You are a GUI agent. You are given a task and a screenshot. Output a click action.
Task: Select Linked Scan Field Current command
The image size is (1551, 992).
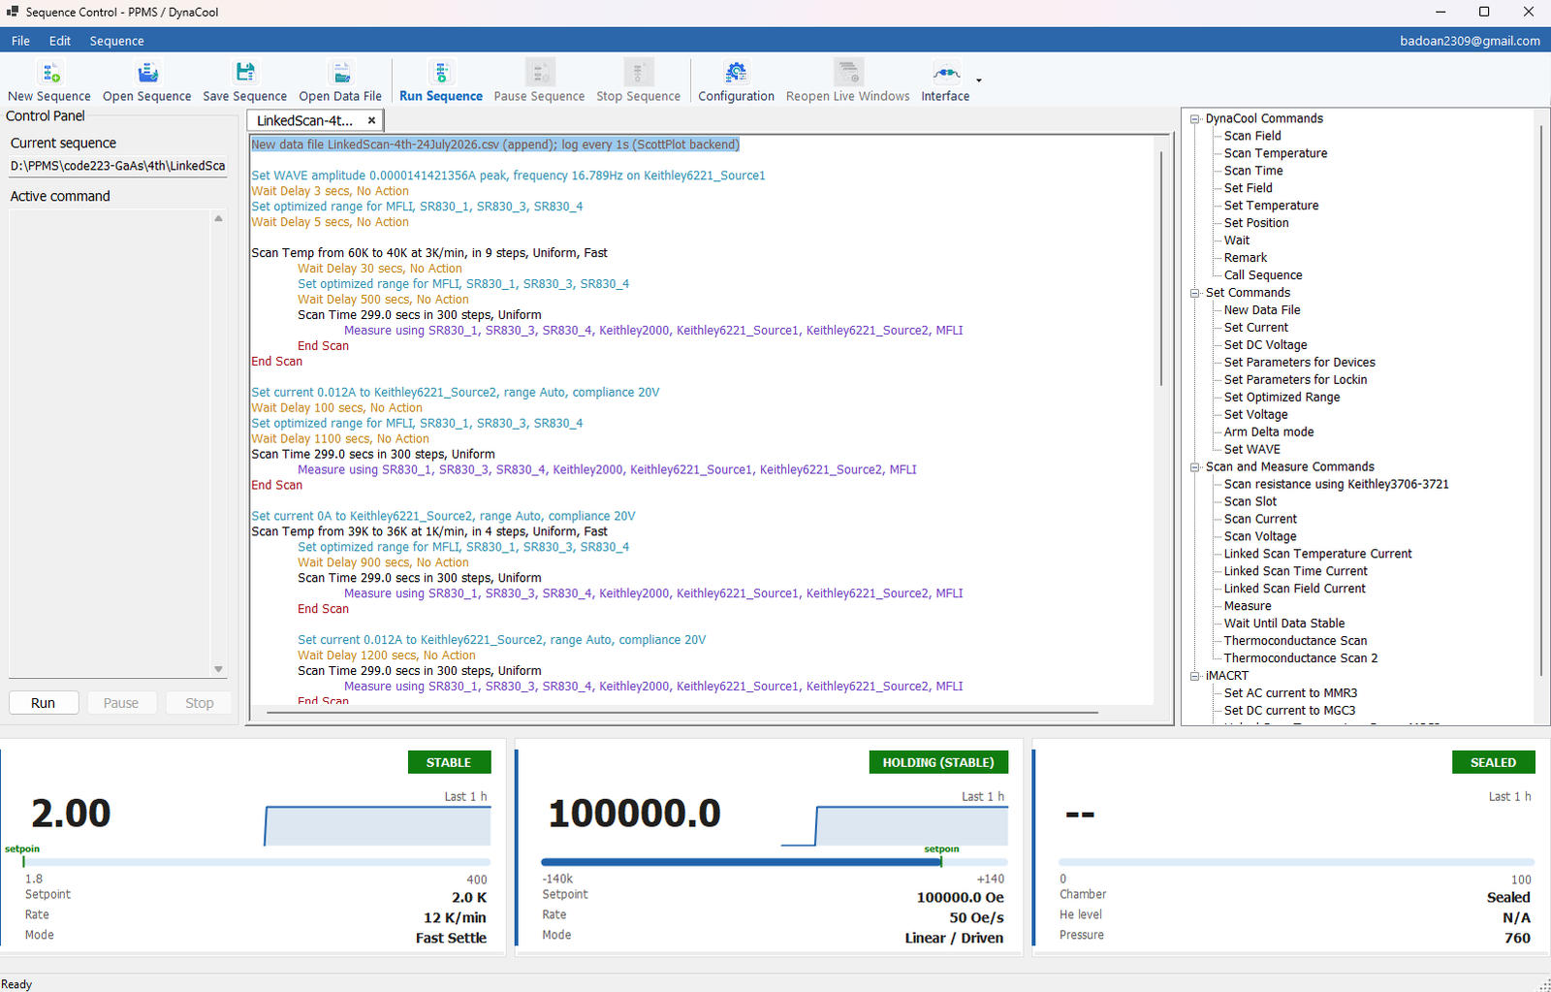click(x=1295, y=589)
